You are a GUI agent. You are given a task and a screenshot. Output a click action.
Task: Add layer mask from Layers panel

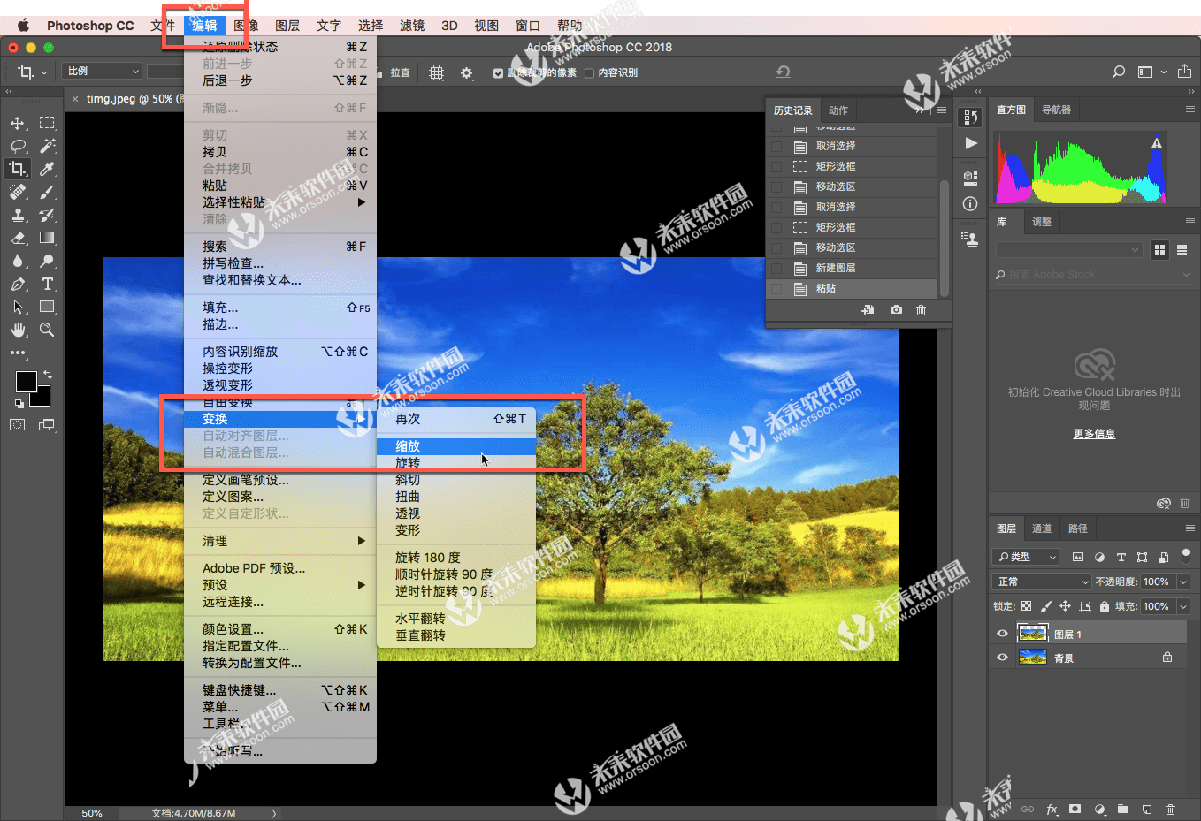coord(1075,809)
